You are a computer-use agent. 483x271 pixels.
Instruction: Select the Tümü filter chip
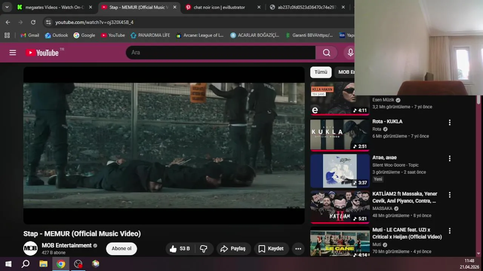click(321, 72)
